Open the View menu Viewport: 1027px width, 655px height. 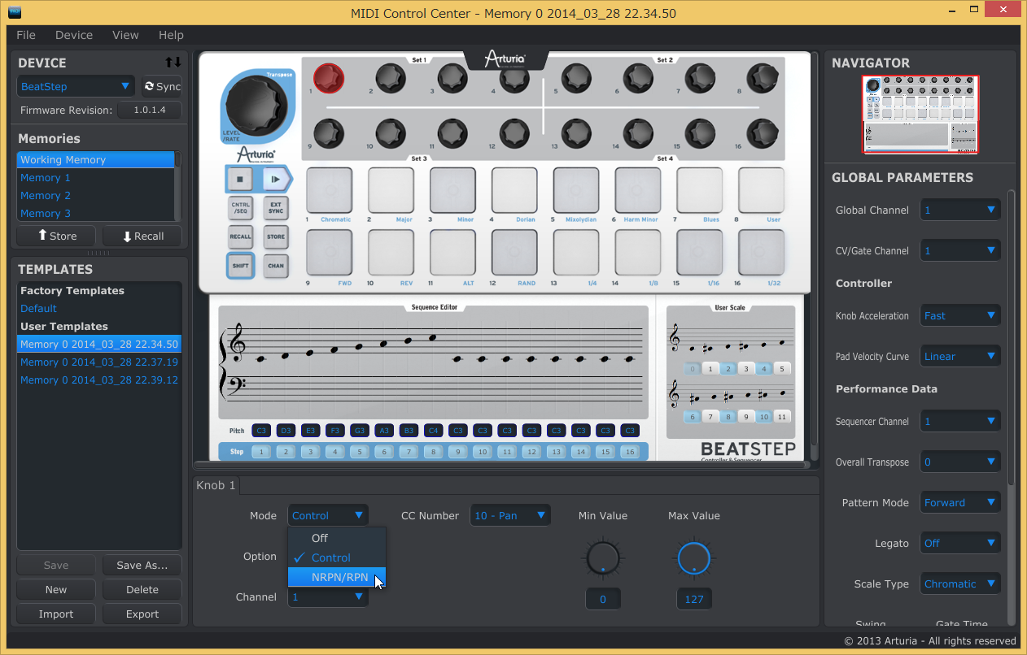125,35
